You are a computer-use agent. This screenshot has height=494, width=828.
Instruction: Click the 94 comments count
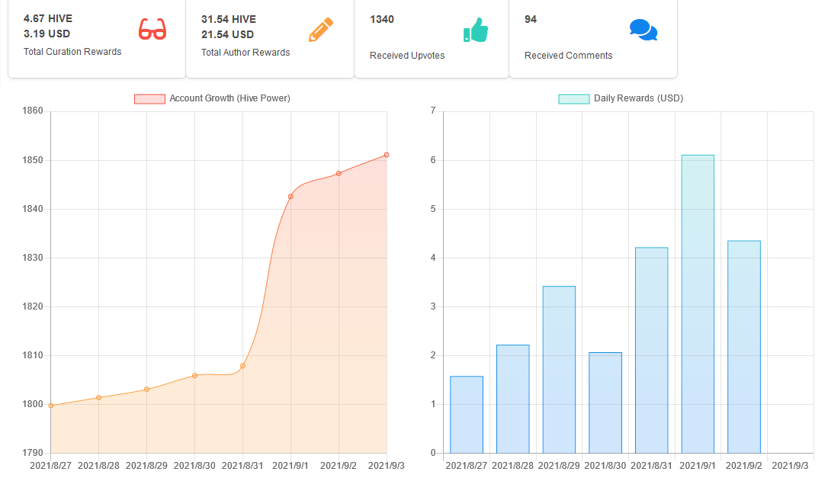(x=531, y=20)
